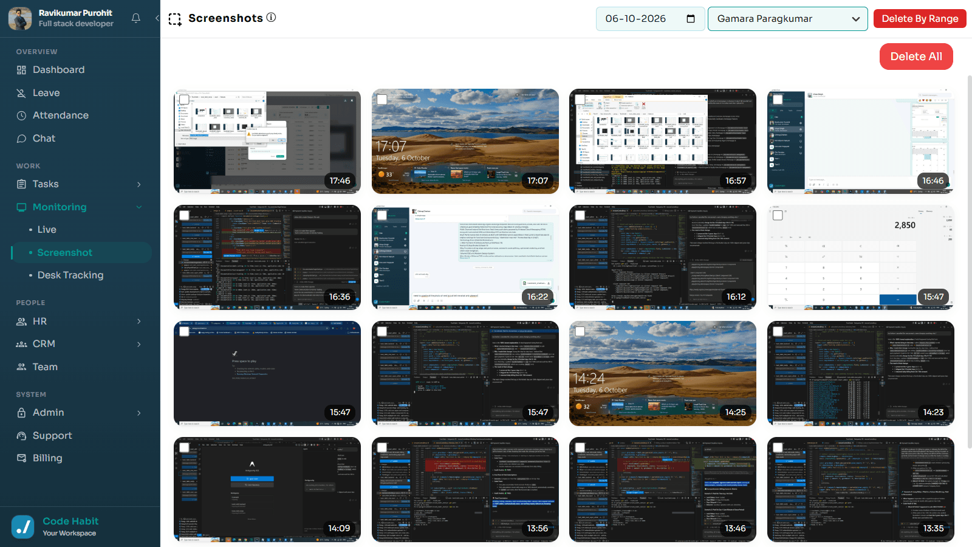Check the 16:22 screenshot checkbox
The width and height of the screenshot is (972, 547).
382,215
